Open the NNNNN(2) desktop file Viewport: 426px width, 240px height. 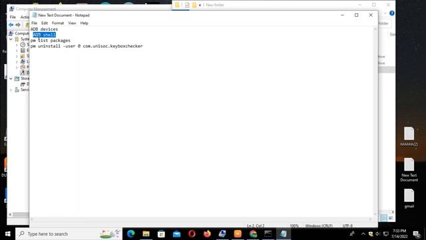point(409,137)
